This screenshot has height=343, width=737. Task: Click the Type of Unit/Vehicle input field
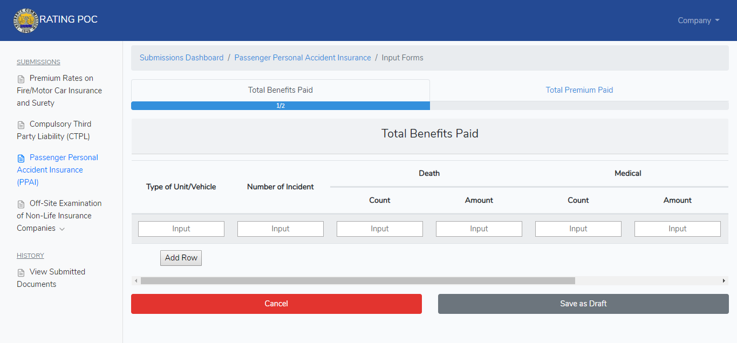tap(181, 229)
